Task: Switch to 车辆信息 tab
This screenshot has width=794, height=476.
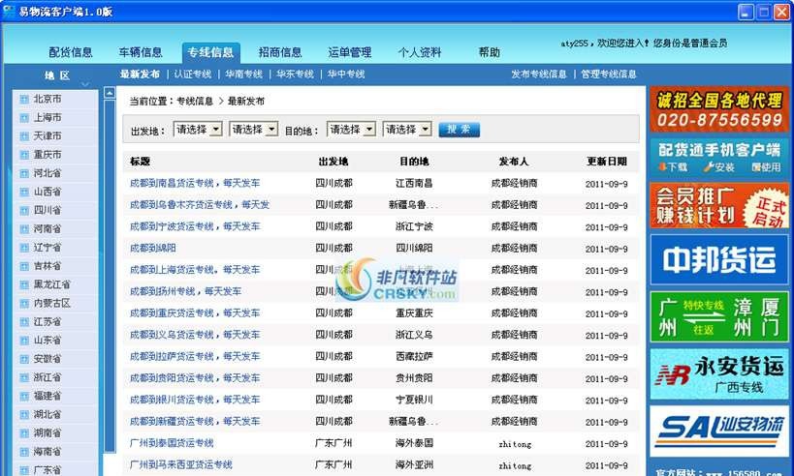Action: [x=141, y=52]
